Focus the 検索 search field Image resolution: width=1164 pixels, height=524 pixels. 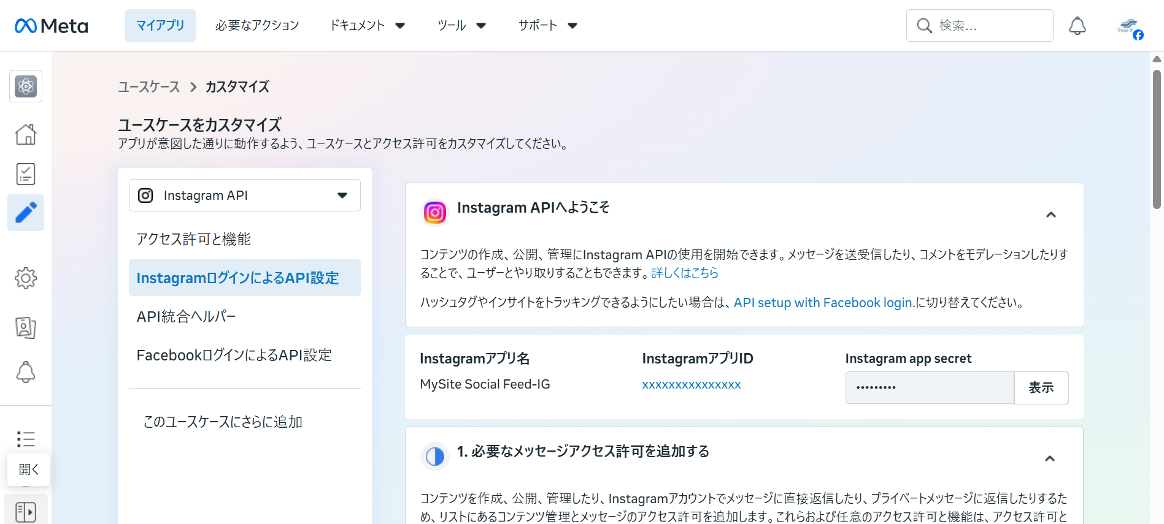[x=980, y=26]
